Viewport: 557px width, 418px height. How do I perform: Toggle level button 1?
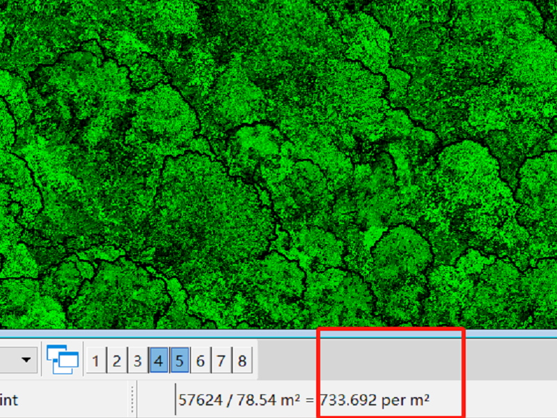95,361
